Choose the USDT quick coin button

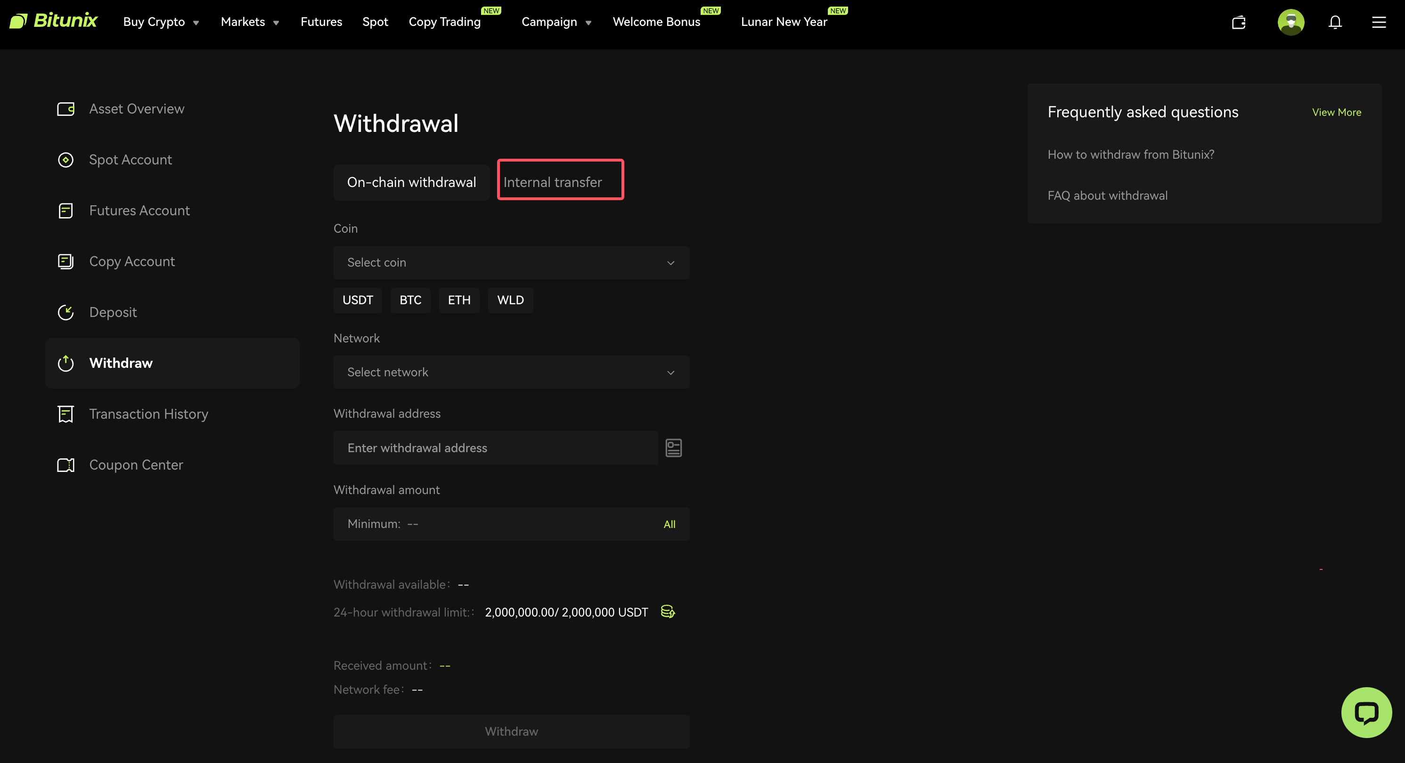pos(357,300)
